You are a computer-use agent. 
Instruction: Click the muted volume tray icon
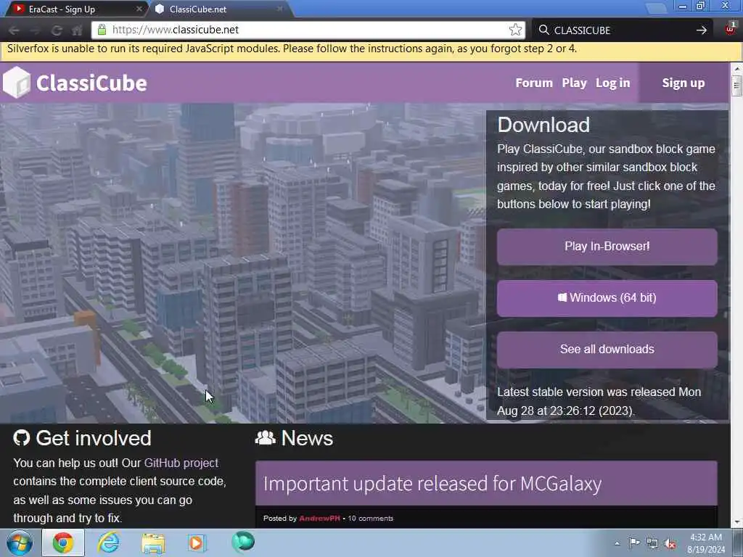[670, 543]
